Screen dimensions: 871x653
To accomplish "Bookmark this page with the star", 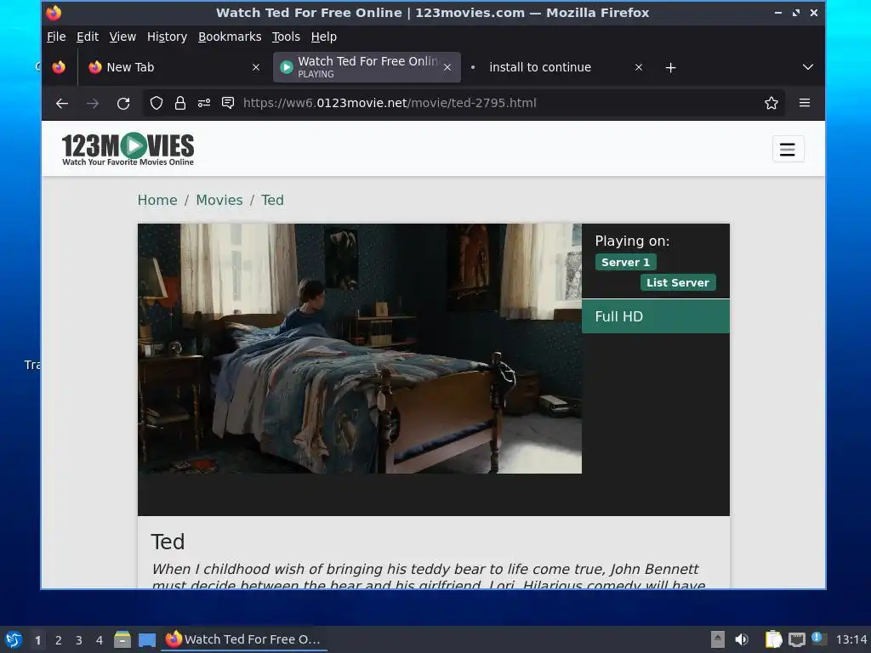I will 771,103.
